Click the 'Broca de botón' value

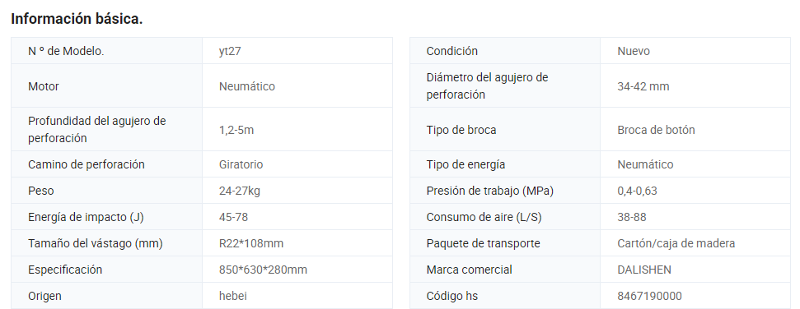(656, 130)
